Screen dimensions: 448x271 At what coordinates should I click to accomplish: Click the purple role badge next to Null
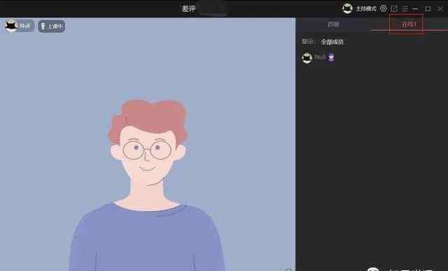pyautogui.click(x=331, y=57)
